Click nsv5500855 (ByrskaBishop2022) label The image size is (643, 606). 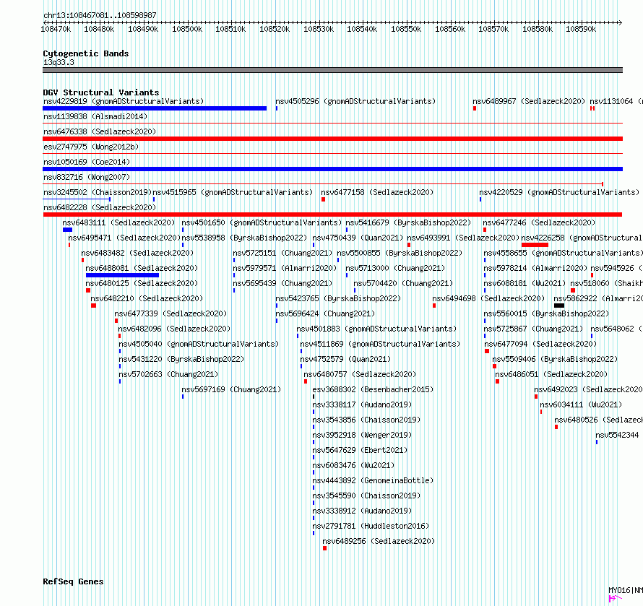[x=400, y=253]
